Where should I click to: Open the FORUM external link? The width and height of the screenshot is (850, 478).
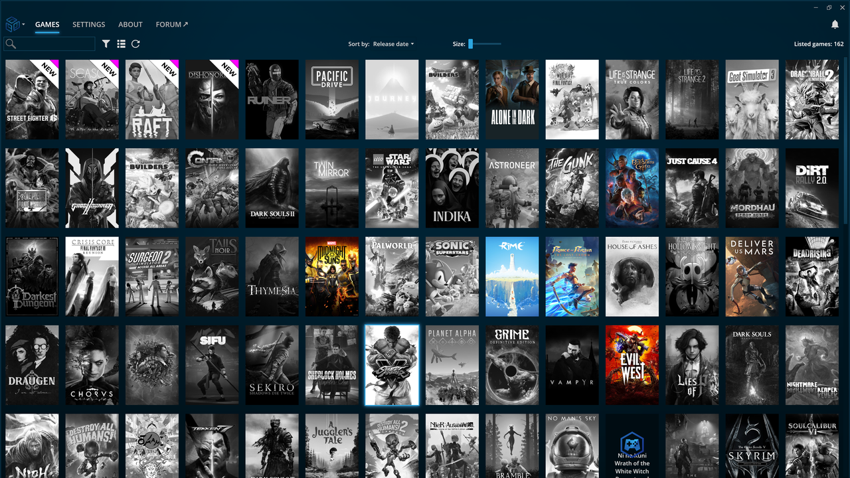pos(172,25)
